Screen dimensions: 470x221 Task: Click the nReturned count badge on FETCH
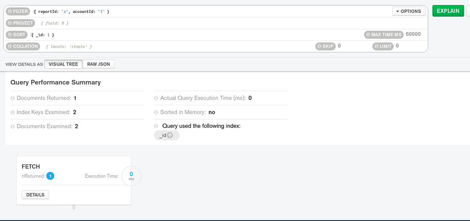50,176
